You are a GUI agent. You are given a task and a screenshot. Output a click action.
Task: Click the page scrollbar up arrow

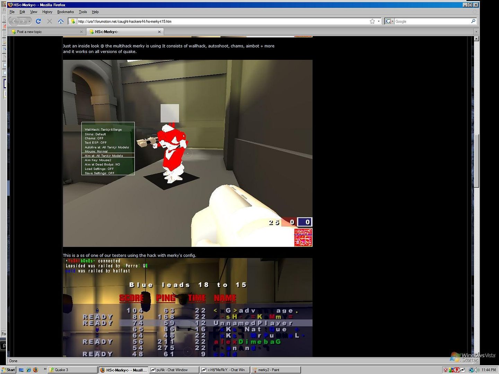[476, 39]
